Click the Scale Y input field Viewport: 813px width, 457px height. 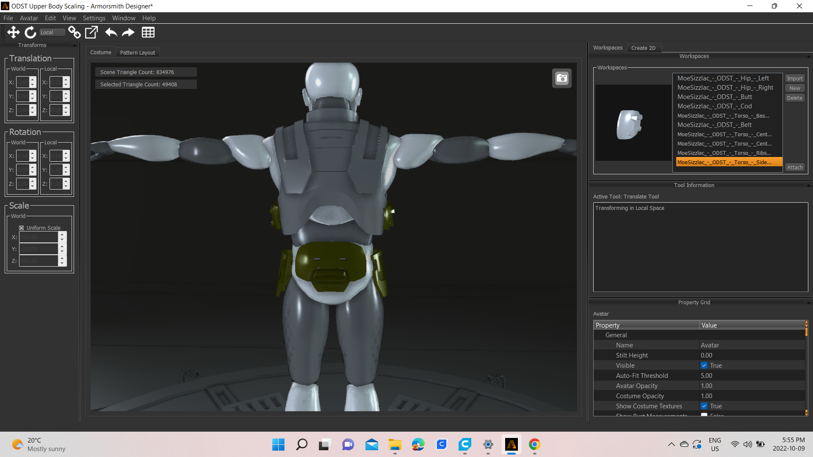click(39, 249)
